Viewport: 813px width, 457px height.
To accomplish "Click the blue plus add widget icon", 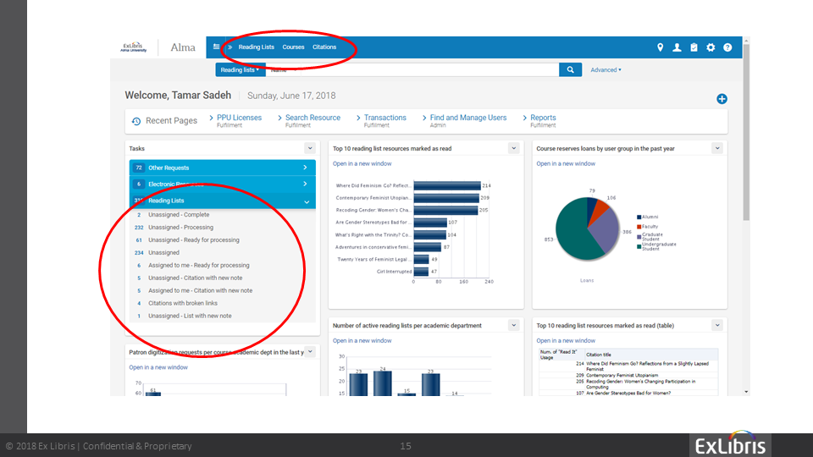I will (x=722, y=99).
